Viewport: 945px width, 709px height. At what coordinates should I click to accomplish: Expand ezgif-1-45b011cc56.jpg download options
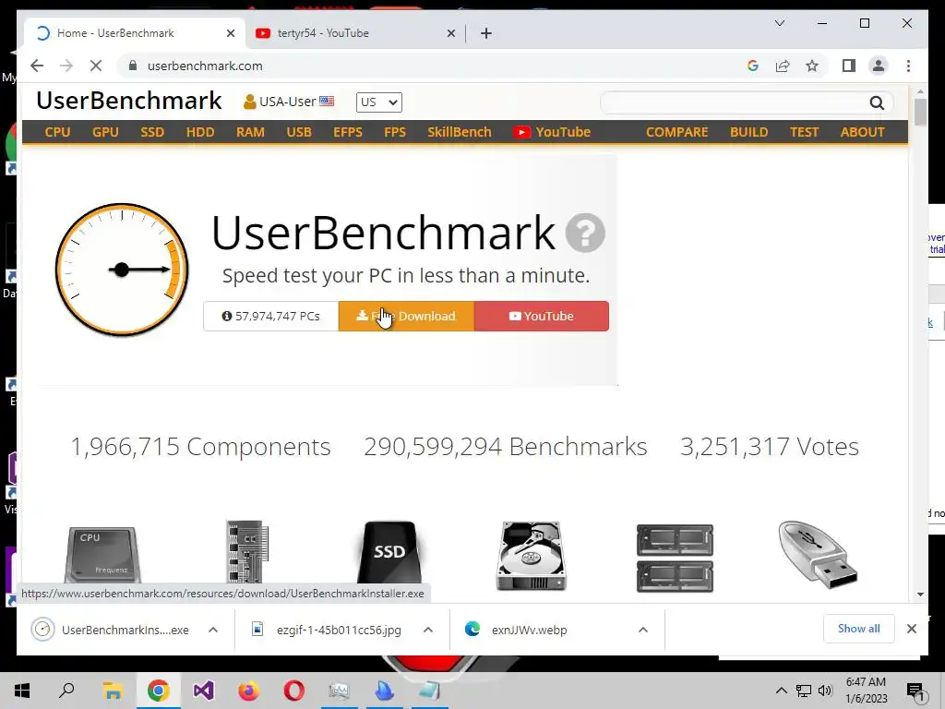coord(428,630)
